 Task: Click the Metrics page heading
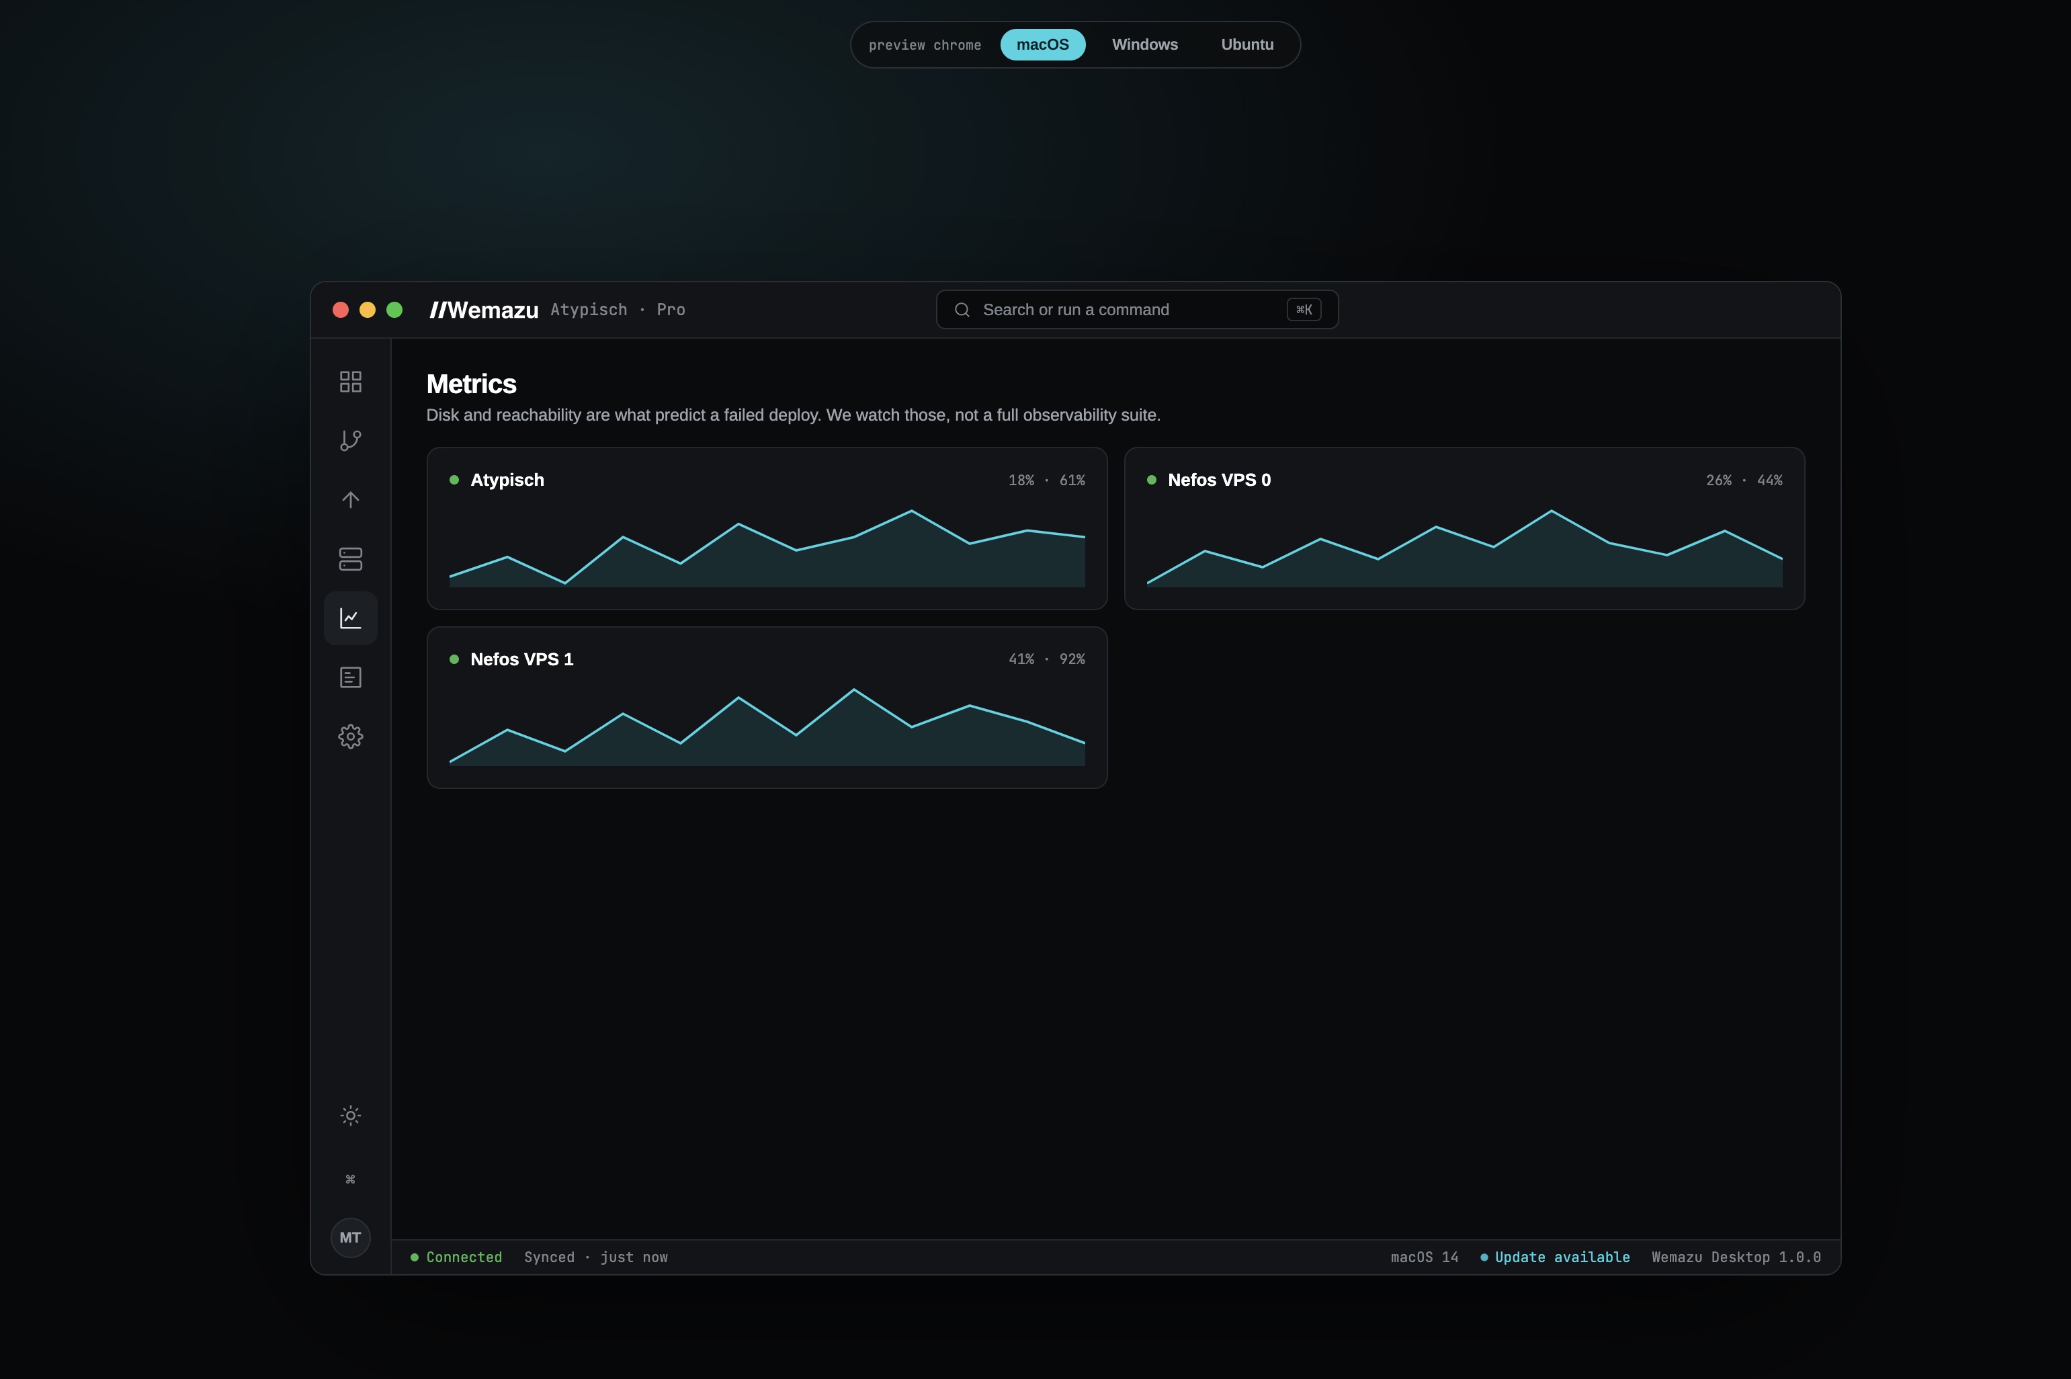tap(471, 384)
